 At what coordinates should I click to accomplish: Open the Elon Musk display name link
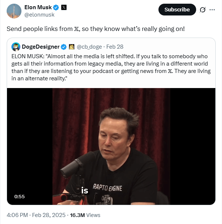click(x=38, y=7)
